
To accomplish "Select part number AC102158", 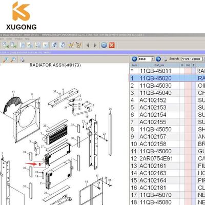I will point(153,144).
